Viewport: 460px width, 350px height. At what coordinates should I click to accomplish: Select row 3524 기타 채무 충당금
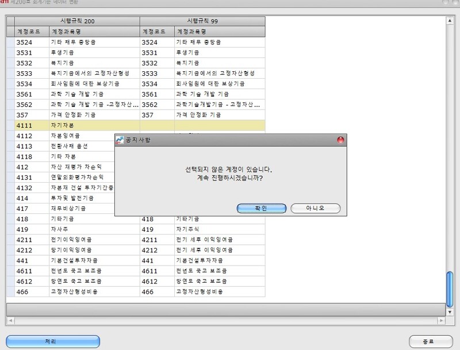click(77, 42)
